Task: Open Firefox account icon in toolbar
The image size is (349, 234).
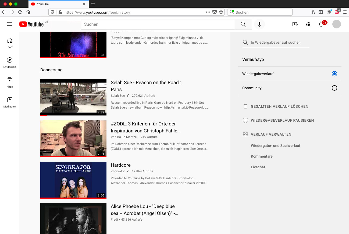Action: coord(329,12)
